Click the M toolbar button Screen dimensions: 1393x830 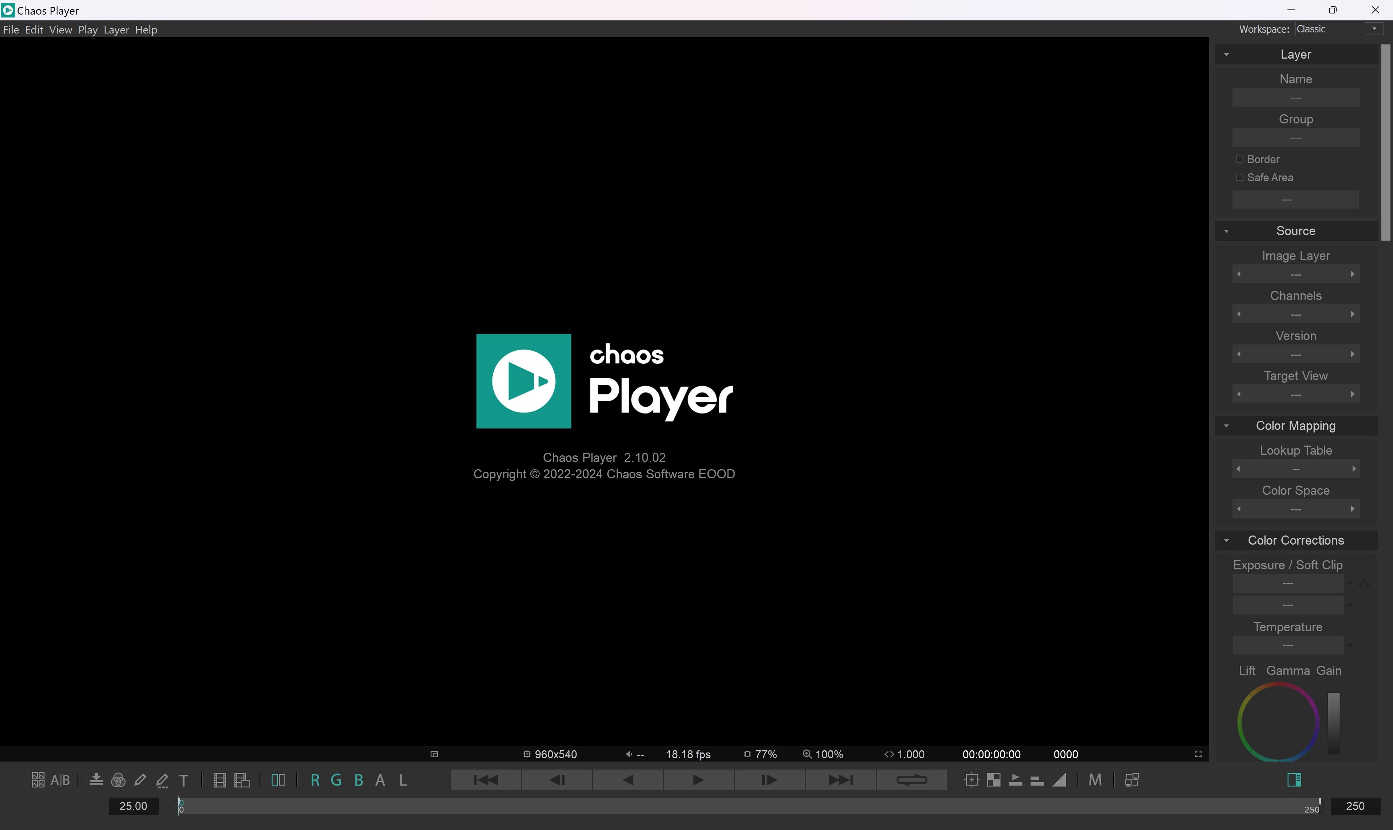(1096, 780)
